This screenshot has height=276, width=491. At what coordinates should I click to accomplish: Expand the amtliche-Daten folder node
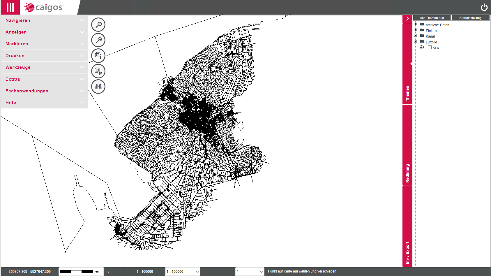coord(416,24)
